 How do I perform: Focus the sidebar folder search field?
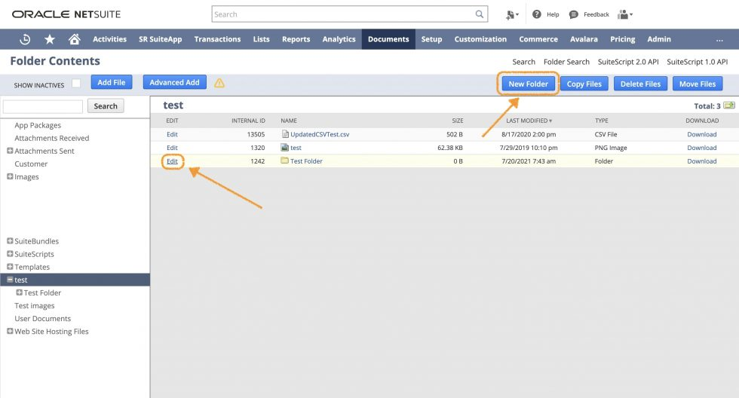[x=43, y=106]
